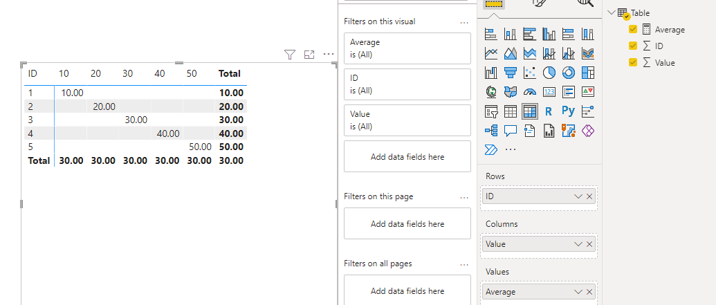Select the Card (123) visual
The height and width of the screenshot is (305, 716).
(x=549, y=92)
